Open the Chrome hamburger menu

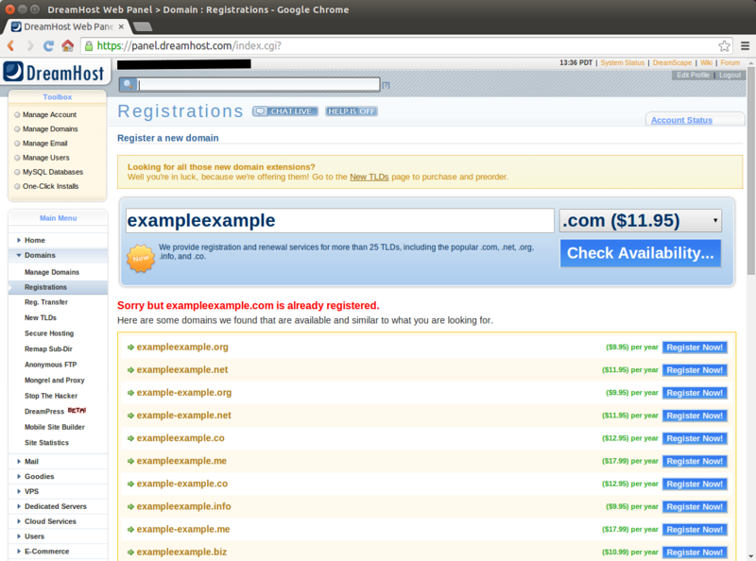(745, 45)
